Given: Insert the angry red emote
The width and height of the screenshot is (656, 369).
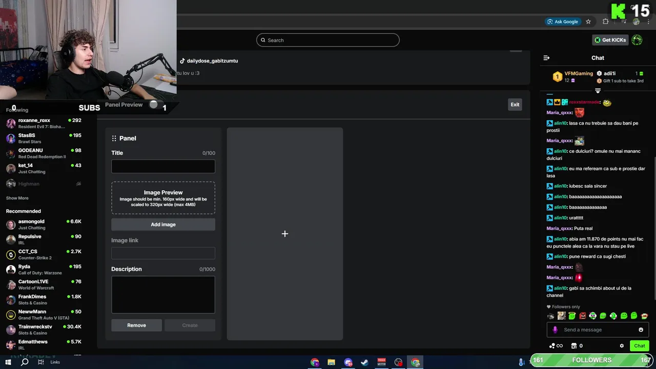Looking at the screenshot, I should [x=582, y=316].
